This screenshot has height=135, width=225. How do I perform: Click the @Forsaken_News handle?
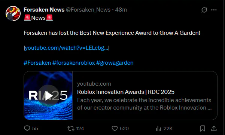[x=88, y=10]
